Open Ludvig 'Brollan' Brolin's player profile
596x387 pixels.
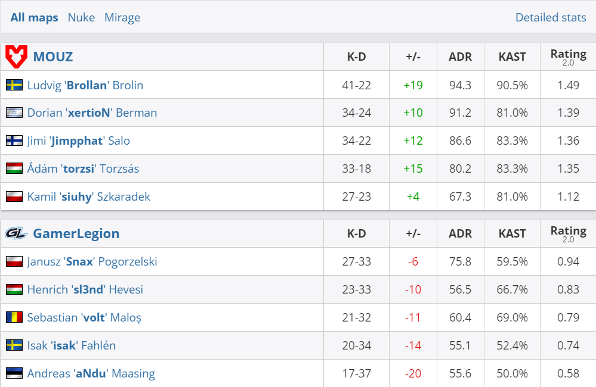click(85, 85)
